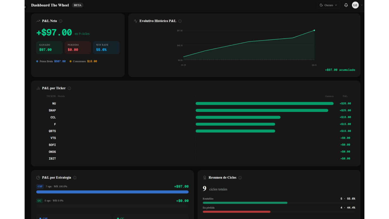
Task: Click the '5 · 55.6%' Rentables value
Action: [348, 199]
